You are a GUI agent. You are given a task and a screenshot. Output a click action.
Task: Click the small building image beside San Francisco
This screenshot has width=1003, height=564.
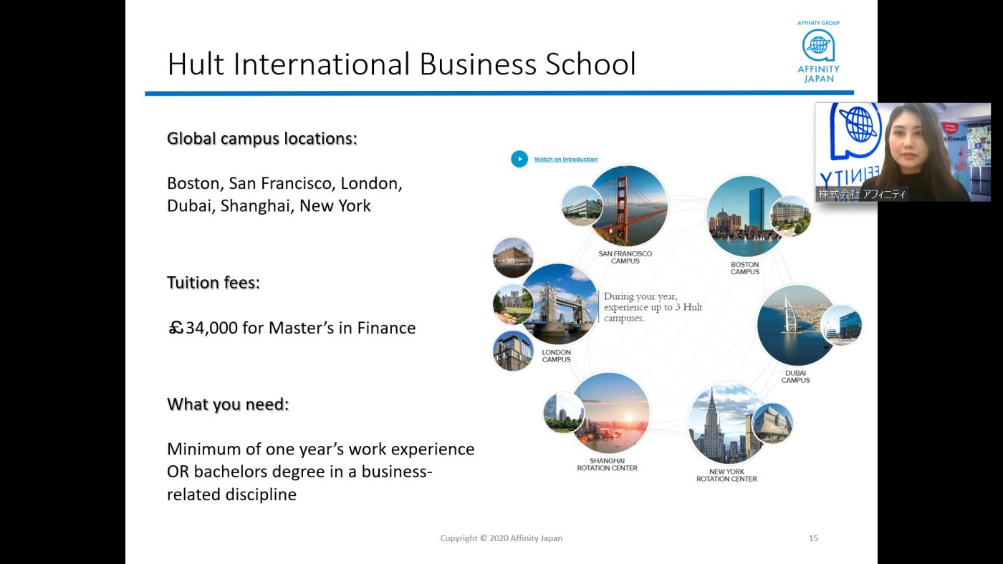pyautogui.click(x=581, y=206)
